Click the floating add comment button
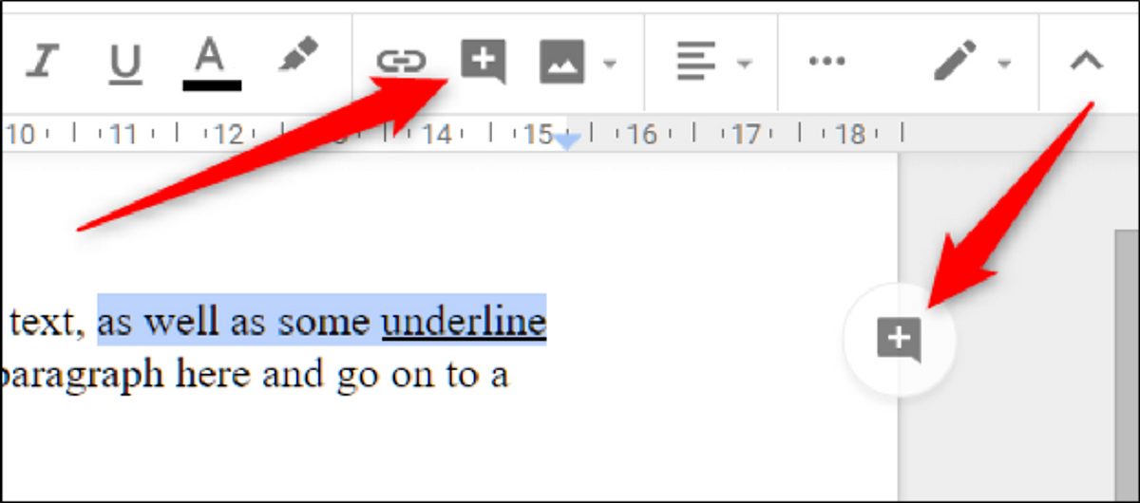Screen dimensions: 1140x503 (899, 340)
